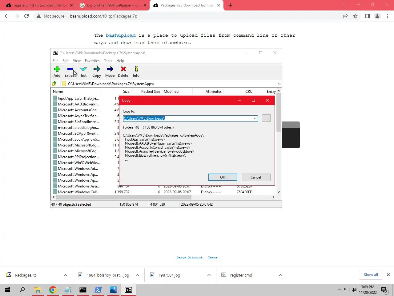Show hidden system tray icons

[339, 290]
